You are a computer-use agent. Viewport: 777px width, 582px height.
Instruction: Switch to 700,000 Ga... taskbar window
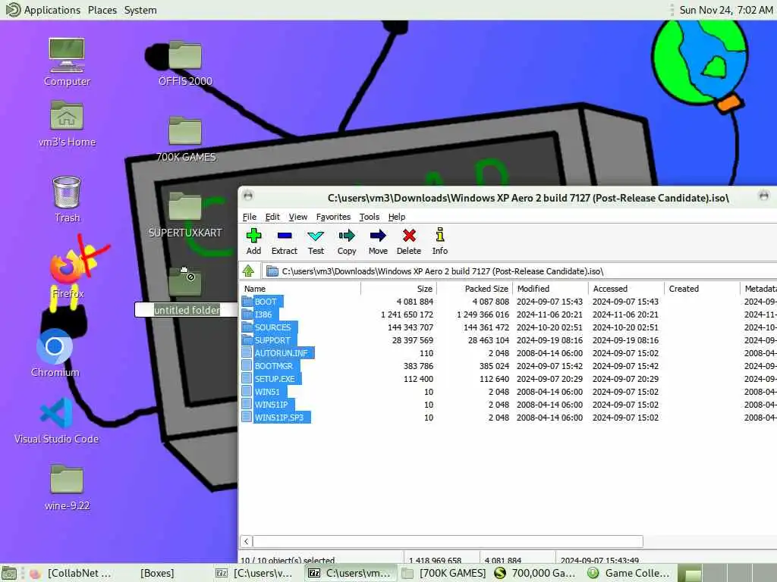(x=535, y=573)
